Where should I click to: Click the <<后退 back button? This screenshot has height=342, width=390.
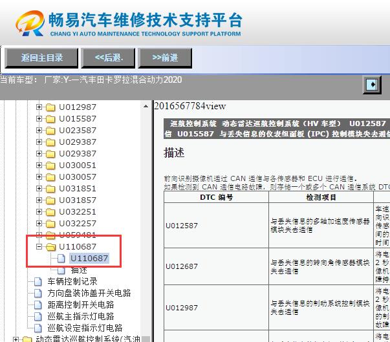(108, 58)
